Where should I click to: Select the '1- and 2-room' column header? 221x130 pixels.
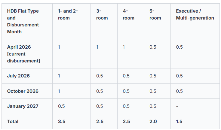pyautogui.click(x=68, y=14)
